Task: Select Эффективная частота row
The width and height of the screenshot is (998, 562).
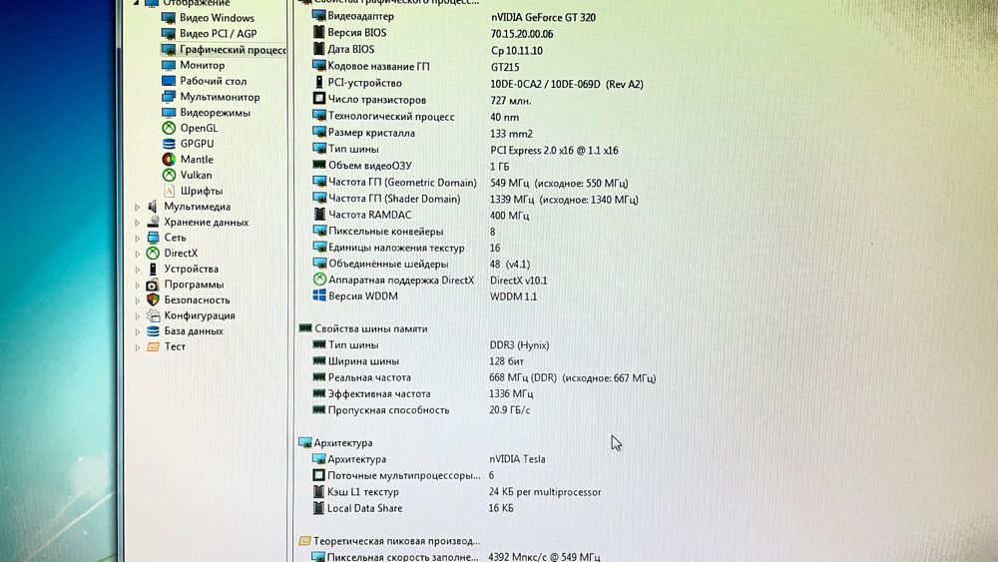Action: [x=422, y=394]
